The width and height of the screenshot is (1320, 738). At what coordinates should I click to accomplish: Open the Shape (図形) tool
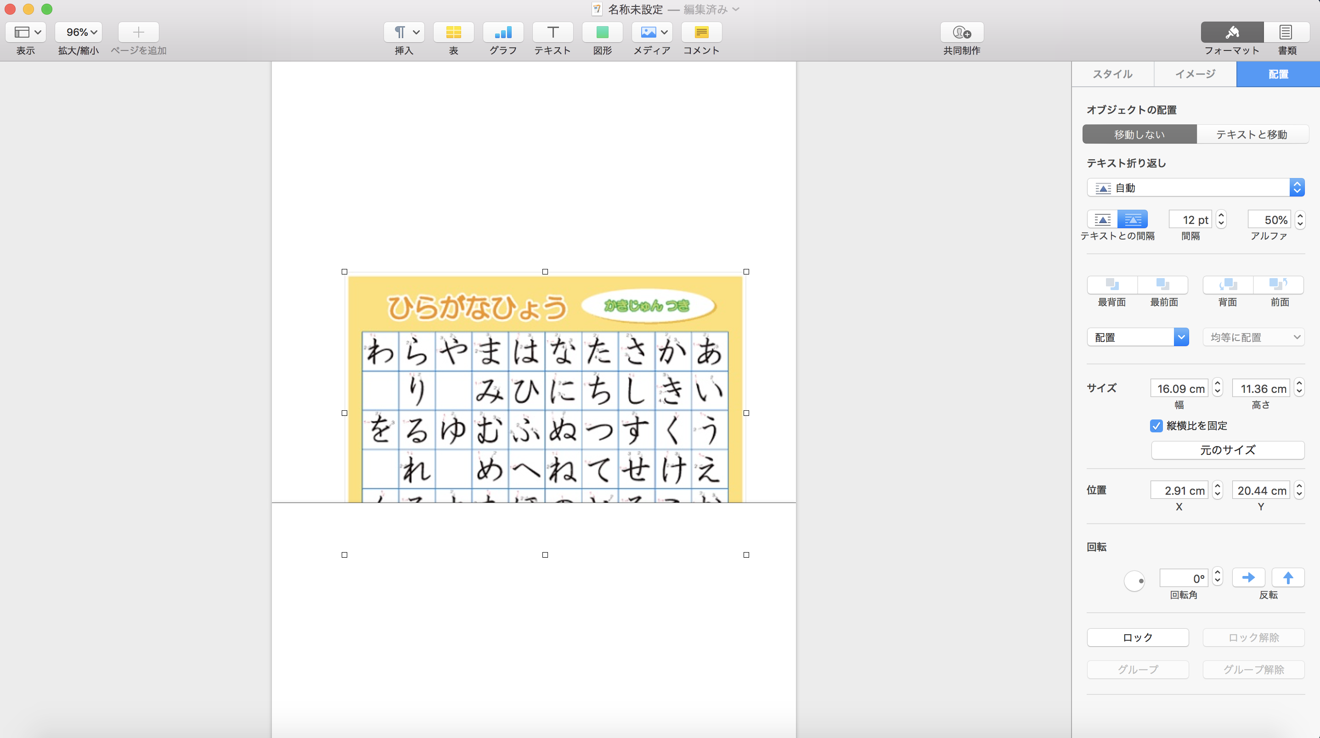point(602,32)
